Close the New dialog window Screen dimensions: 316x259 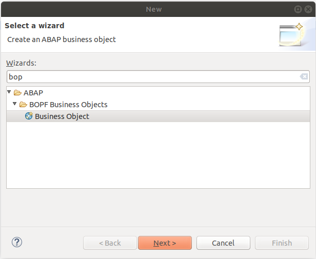tap(307, 9)
